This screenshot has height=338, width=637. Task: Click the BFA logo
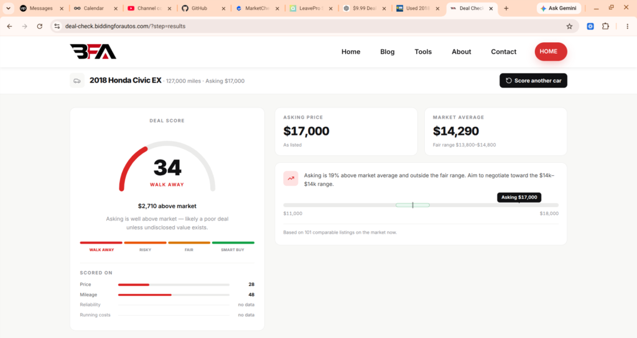click(x=93, y=52)
